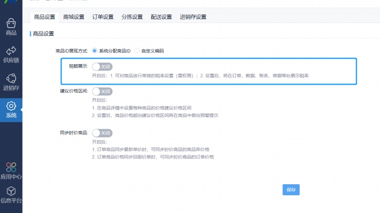Select the 商品设置 tab
Screen dimensions: 380x213
click(x=45, y=17)
